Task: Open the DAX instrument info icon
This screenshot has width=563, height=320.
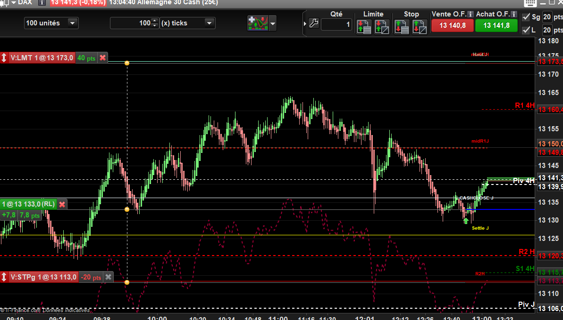Action: click(42, 3)
